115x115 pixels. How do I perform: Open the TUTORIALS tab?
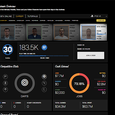point(32,16)
